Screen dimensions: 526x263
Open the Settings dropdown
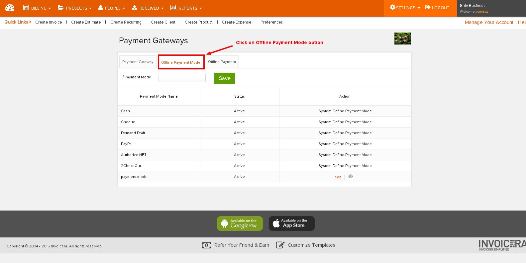click(405, 8)
